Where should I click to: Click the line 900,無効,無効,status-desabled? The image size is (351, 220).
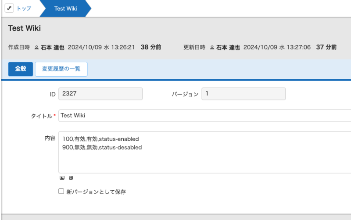coord(102,148)
